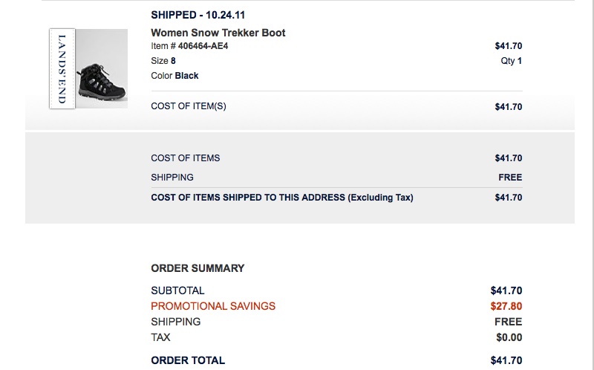Click the ORDER SUMMARY heading
Screen dimensions: 594x370
coord(198,268)
